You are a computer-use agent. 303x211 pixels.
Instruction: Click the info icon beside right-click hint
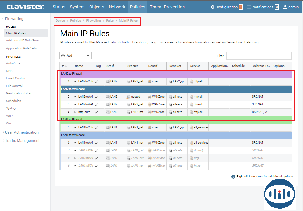233,177
